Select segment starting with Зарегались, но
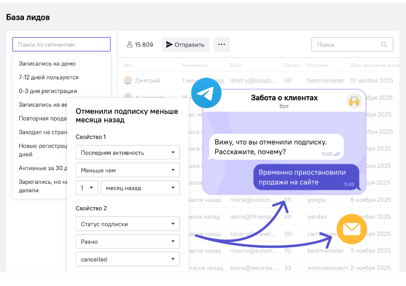The height and width of the screenshot is (286, 406). (42, 186)
